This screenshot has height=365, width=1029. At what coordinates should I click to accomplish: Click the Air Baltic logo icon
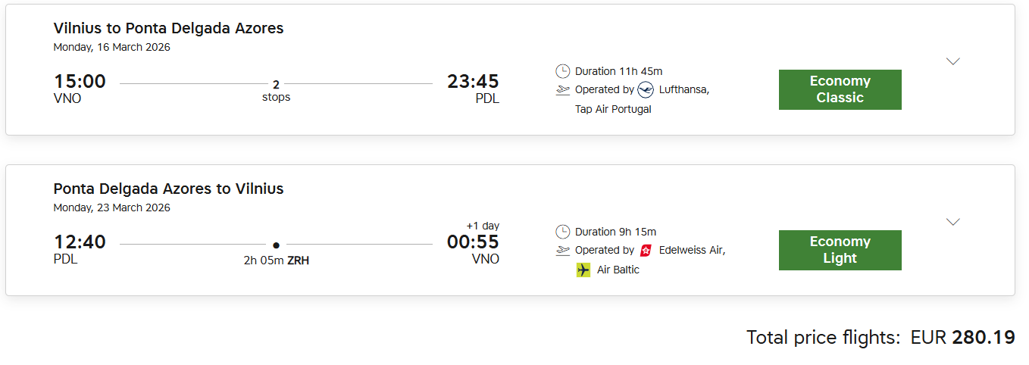tap(583, 270)
